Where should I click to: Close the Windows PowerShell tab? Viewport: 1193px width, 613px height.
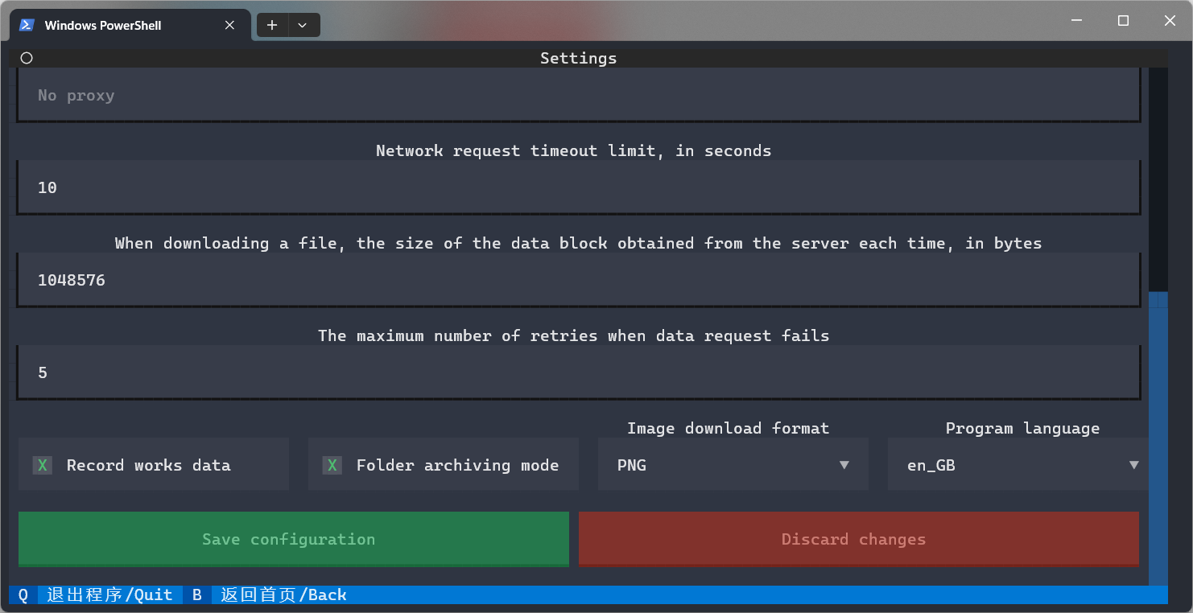pyautogui.click(x=229, y=25)
